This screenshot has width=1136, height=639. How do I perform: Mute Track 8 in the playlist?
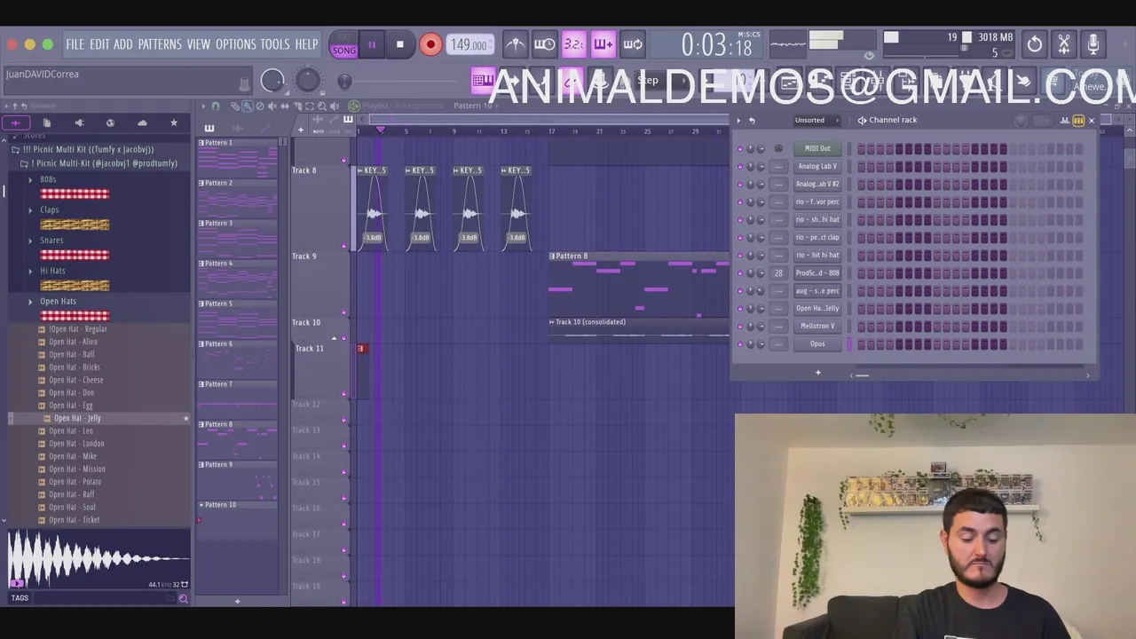(343, 245)
